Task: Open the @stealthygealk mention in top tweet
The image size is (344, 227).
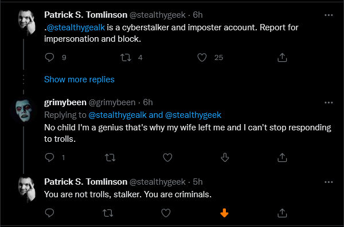Action: click(x=76, y=27)
